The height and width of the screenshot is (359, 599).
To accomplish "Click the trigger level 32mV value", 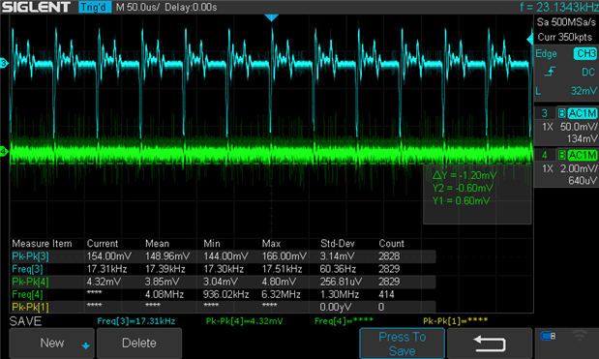I will coord(584,91).
